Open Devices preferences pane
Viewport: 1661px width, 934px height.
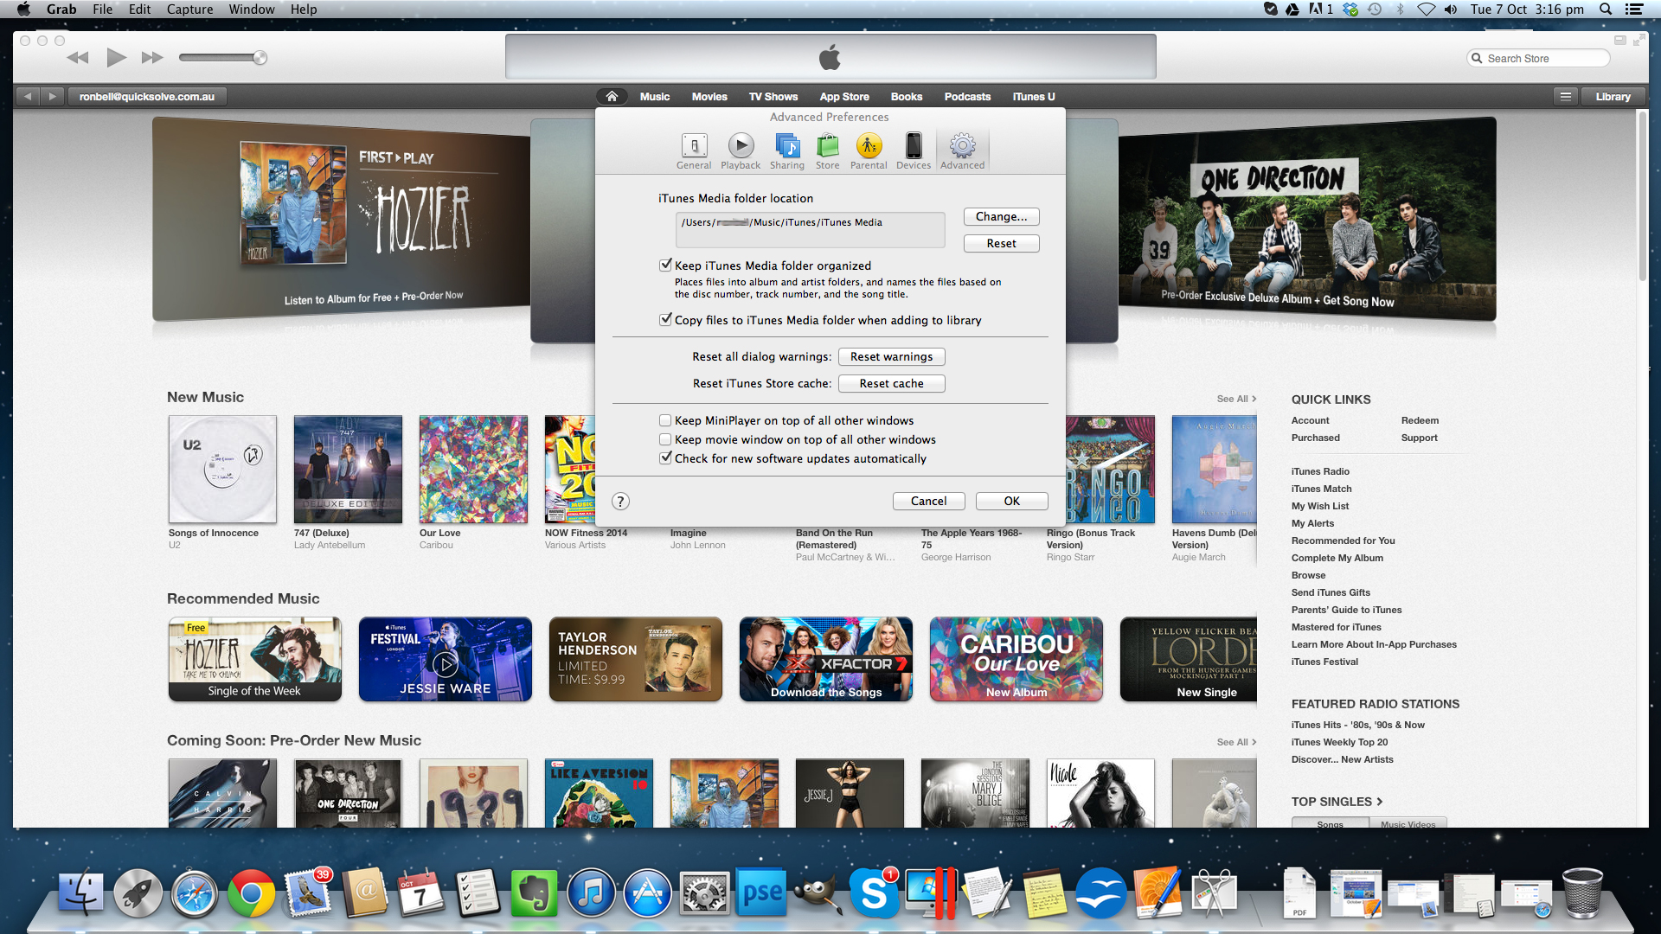(914, 151)
